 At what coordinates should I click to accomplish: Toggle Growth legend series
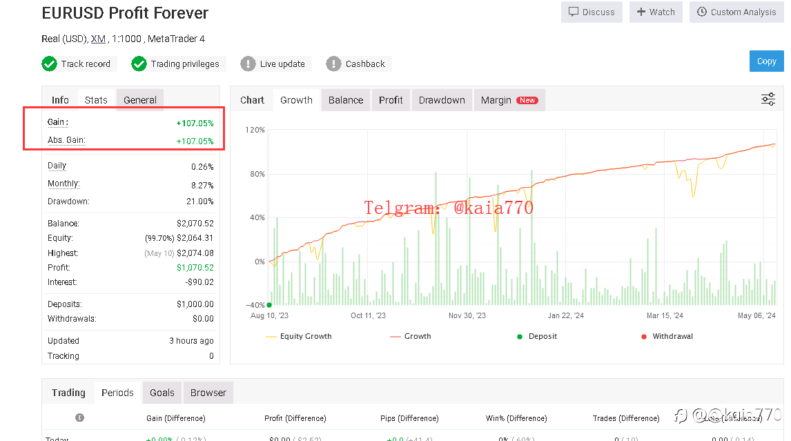[411, 336]
